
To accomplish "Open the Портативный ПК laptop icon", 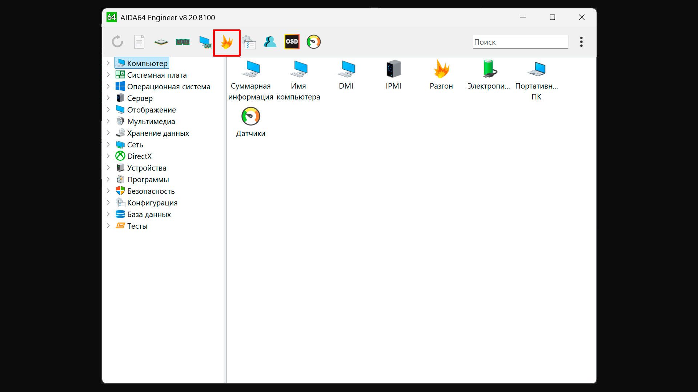I will (537, 80).
